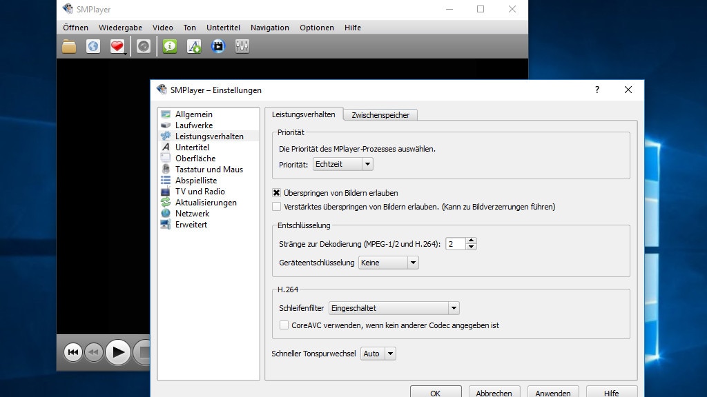Open Schneller Tonspurwechsel dropdown showing Auto
The width and height of the screenshot is (707, 397).
click(x=378, y=354)
